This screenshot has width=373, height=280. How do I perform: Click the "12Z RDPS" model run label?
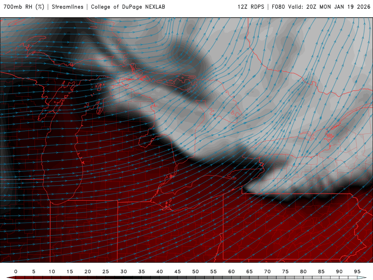pyautogui.click(x=251, y=7)
